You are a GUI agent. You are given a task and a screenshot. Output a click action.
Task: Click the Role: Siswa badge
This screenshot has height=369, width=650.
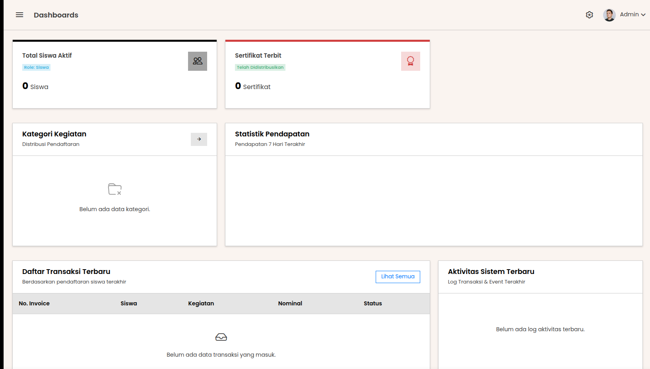[x=36, y=67]
